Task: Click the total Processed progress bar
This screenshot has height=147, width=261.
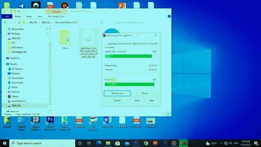Action: [131, 85]
